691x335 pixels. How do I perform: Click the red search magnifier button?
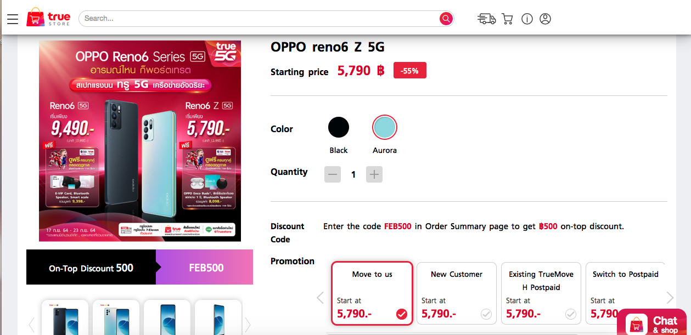click(446, 19)
